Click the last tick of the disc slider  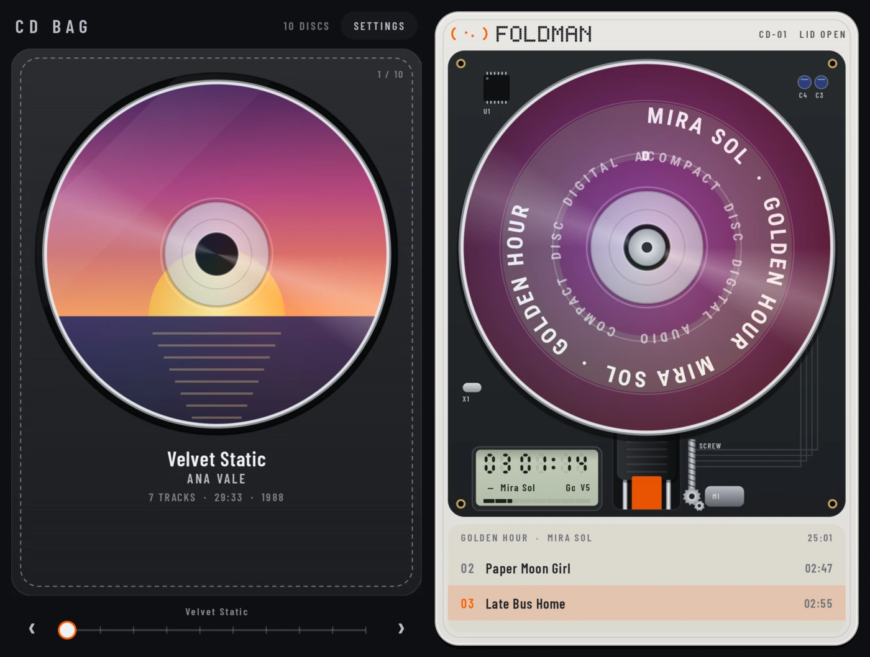click(365, 630)
